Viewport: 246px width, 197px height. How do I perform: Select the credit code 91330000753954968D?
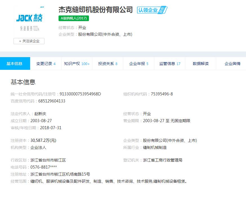80,94
